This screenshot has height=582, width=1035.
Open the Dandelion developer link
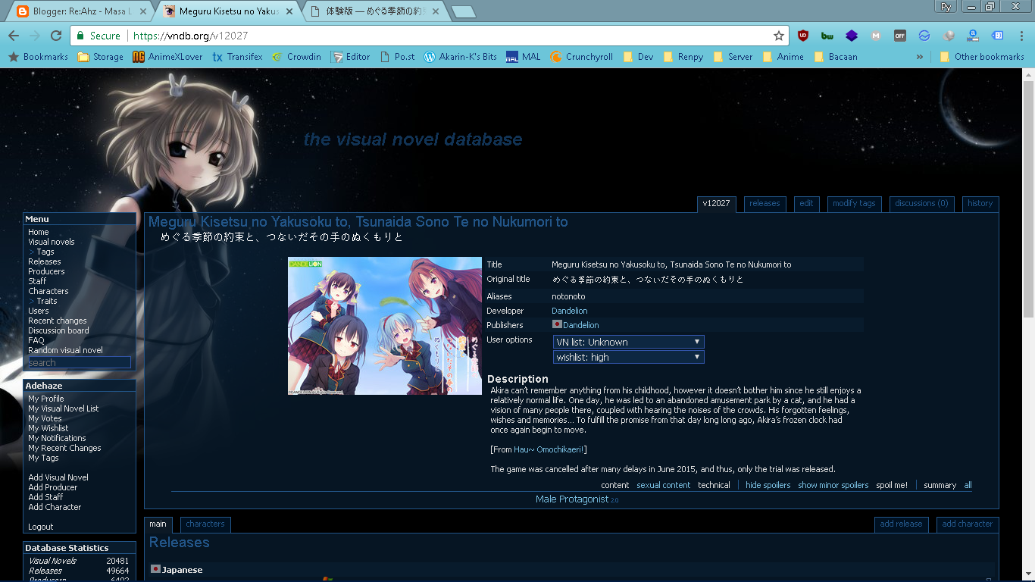click(x=570, y=311)
